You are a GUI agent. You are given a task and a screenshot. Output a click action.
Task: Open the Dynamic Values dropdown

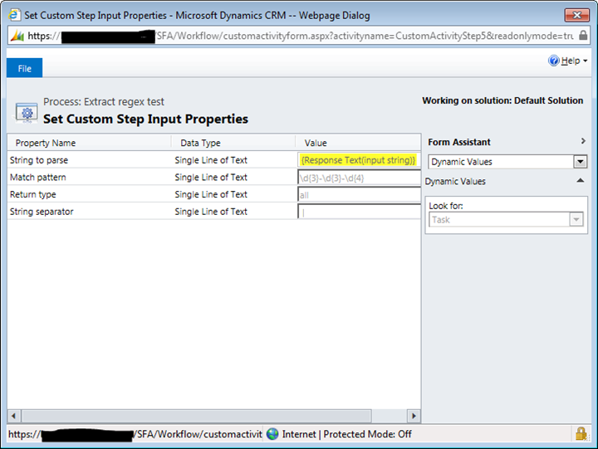coord(580,162)
